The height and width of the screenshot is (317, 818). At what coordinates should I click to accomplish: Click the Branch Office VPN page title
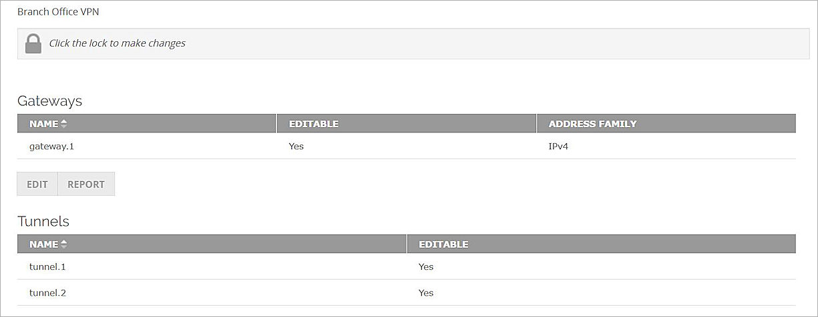point(58,12)
